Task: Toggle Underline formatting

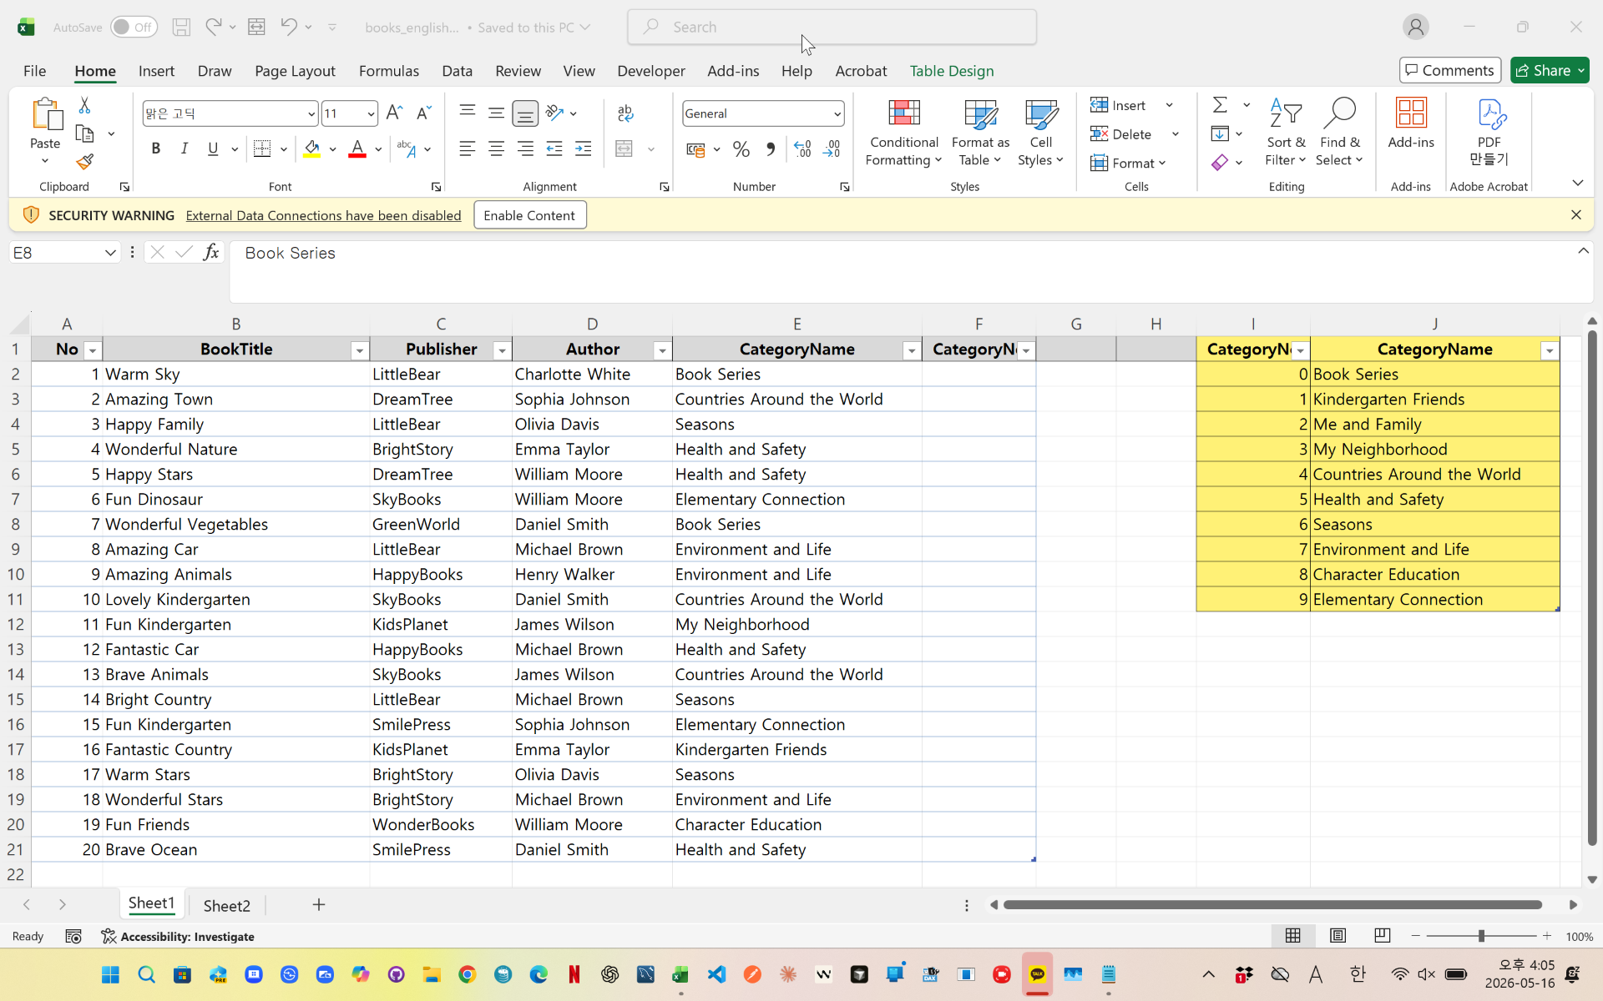Action: click(213, 148)
